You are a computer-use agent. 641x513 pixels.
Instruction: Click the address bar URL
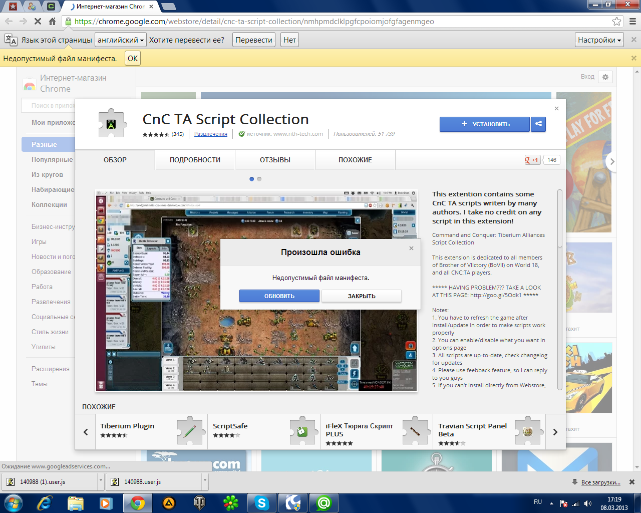(254, 22)
